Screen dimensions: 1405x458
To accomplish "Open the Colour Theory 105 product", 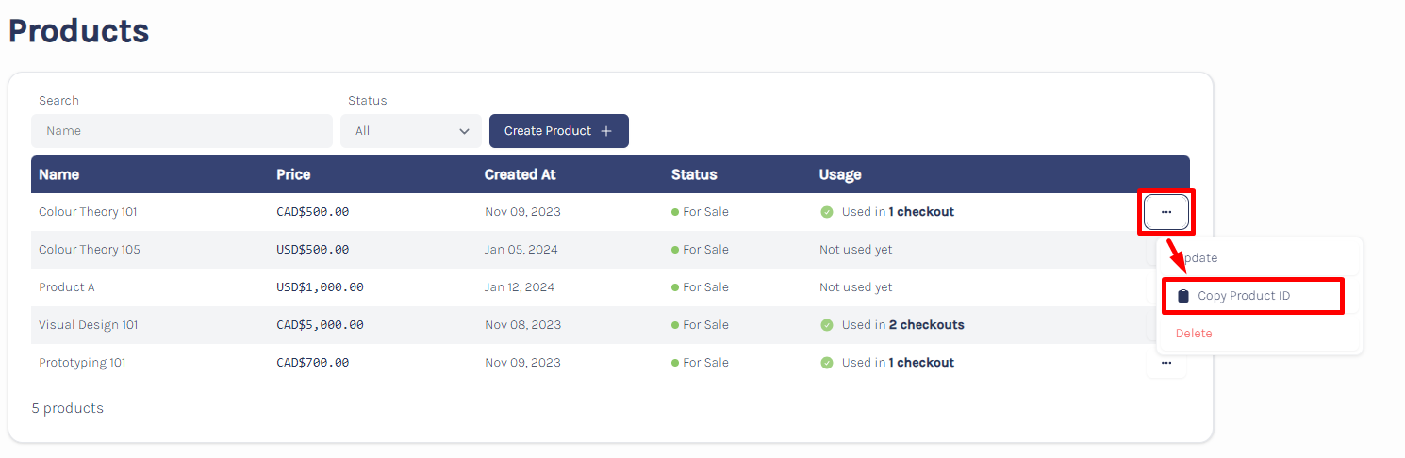I will pyautogui.click(x=89, y=250).
